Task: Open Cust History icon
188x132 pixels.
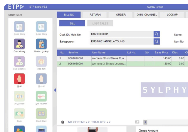Action: [19, 44]
